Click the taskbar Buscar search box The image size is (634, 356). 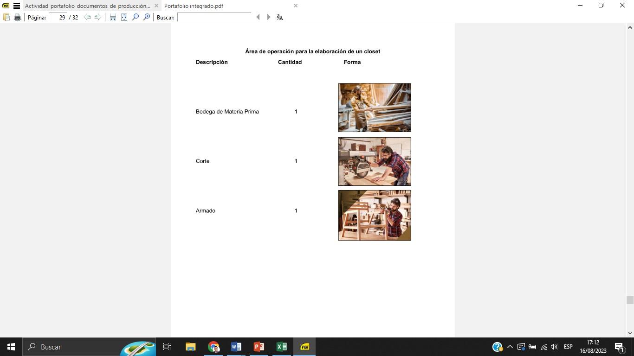89,347
